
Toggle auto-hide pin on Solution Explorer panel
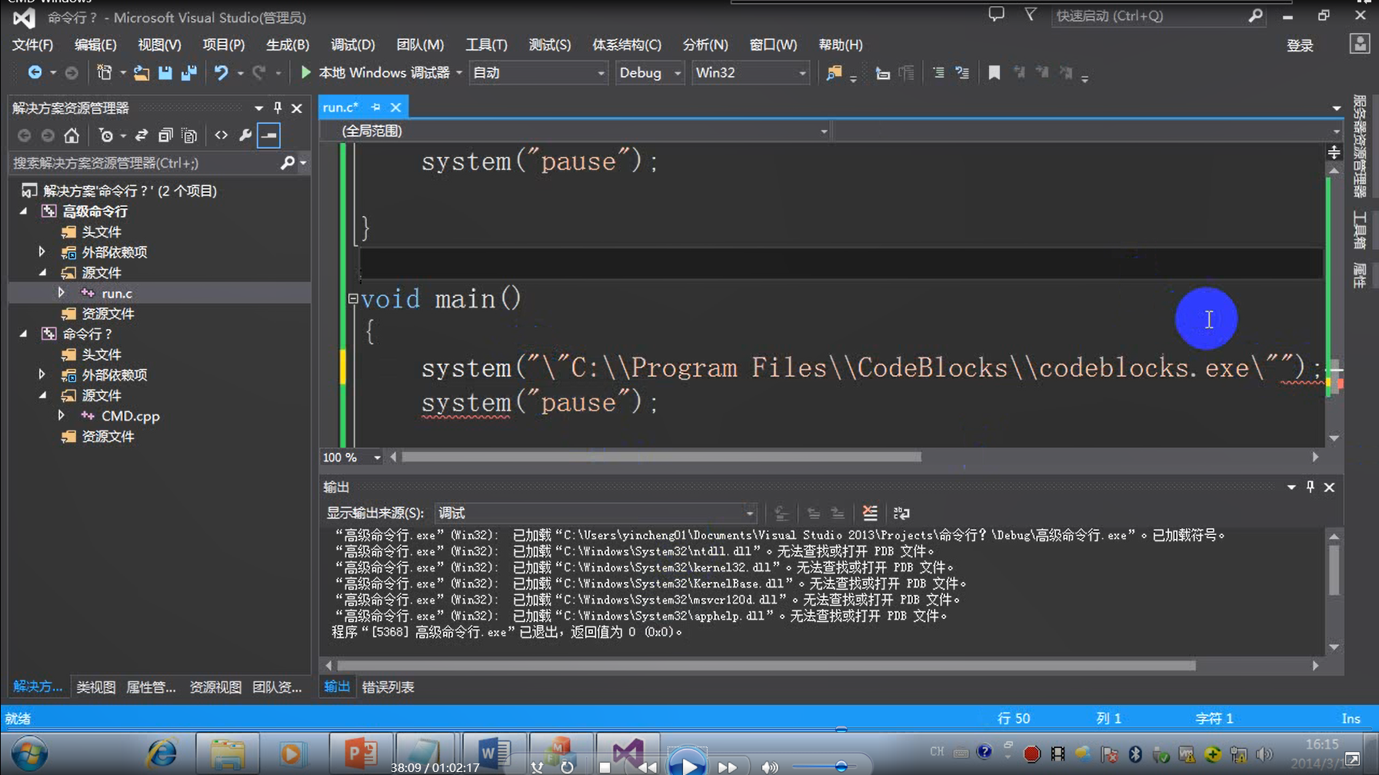click(278, 108)
